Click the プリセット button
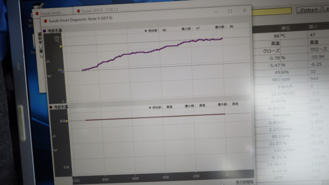Viewport: 329px width, 185px height. coord(309,10)
